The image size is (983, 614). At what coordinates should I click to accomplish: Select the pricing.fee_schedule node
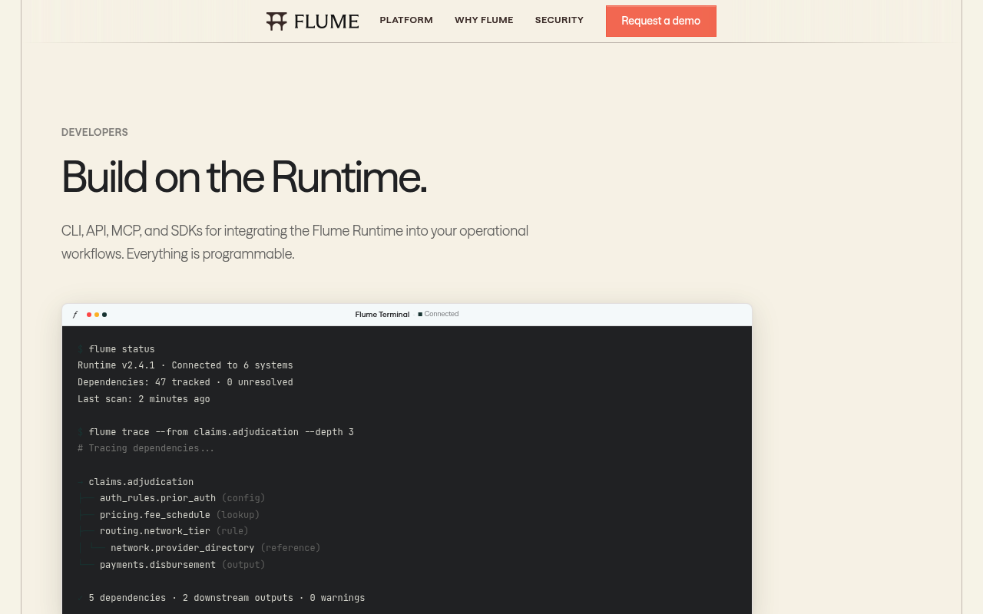tap(155, 515)
